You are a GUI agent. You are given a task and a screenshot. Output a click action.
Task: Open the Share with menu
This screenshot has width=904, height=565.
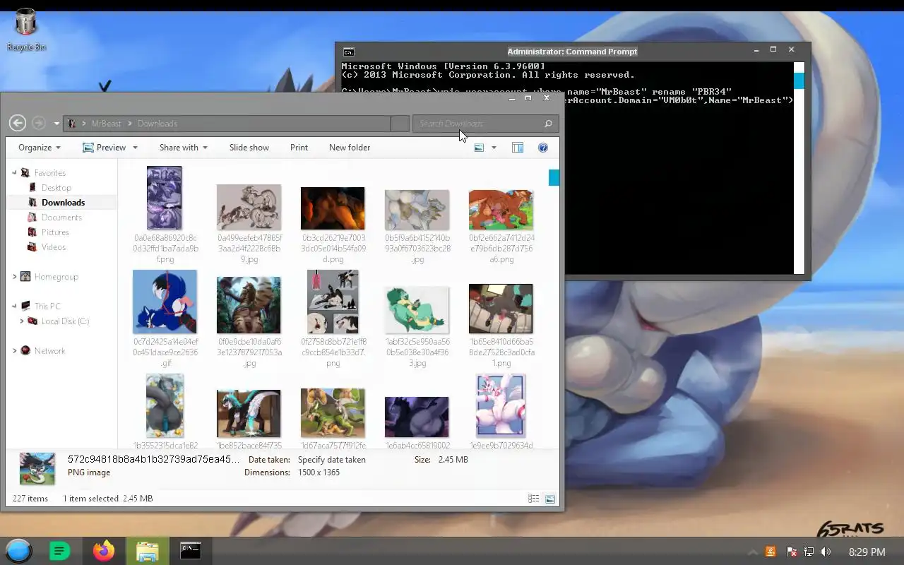pos(183,148)
